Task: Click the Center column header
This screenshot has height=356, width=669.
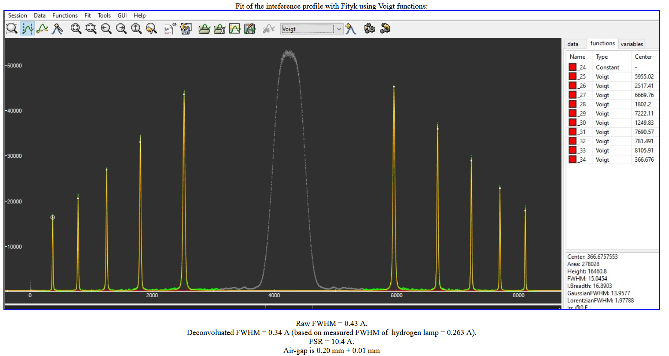Action: coord(643,57)
